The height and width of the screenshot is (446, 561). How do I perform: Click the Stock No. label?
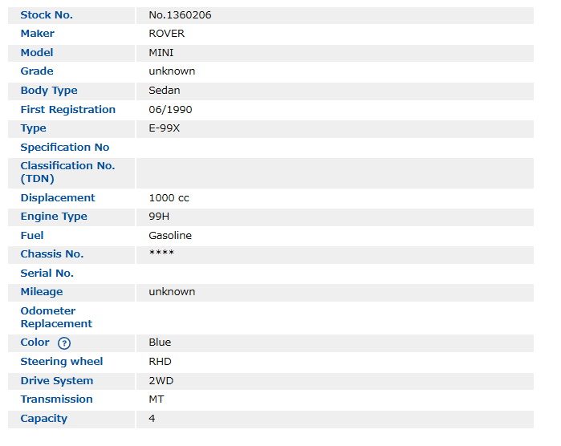pos(47,15)
